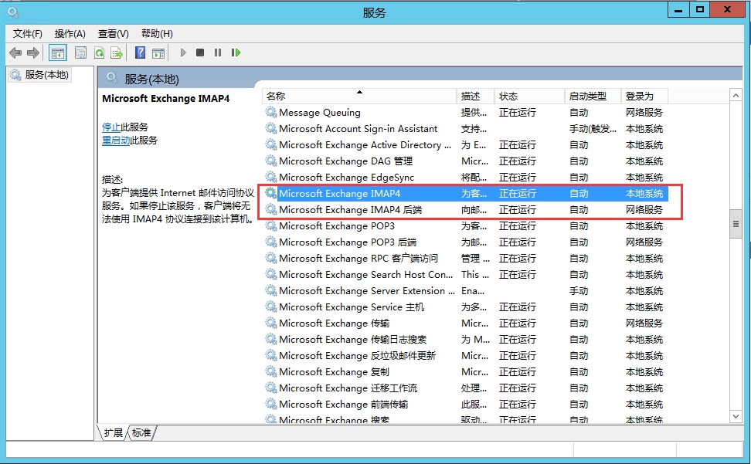Click the Forward arrow toolbar icon
Viewport: 751px width, 464px height.
[x=33, y=52]
